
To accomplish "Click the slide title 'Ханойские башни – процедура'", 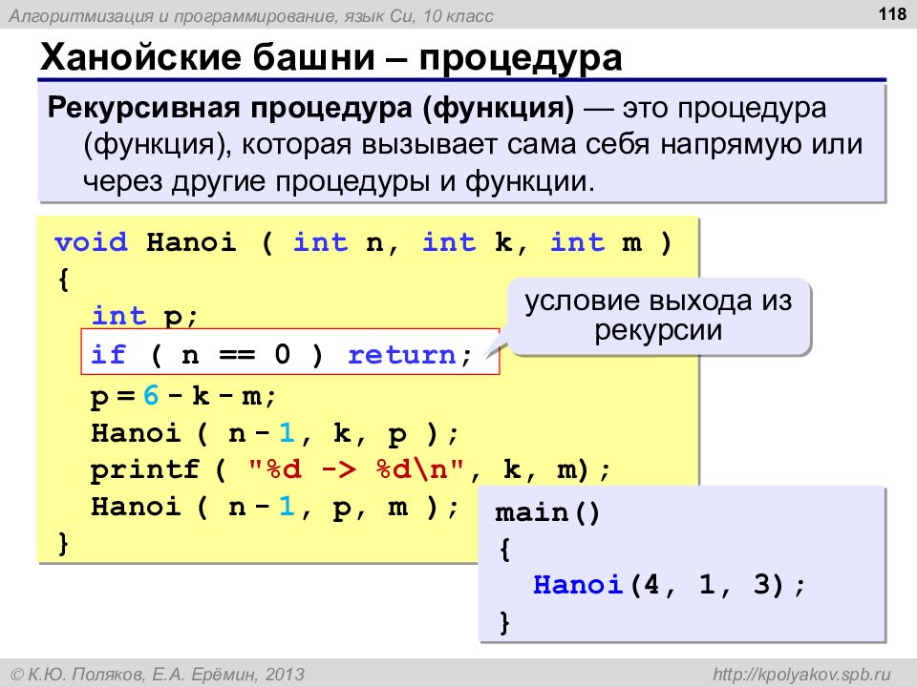I will 331,57.
